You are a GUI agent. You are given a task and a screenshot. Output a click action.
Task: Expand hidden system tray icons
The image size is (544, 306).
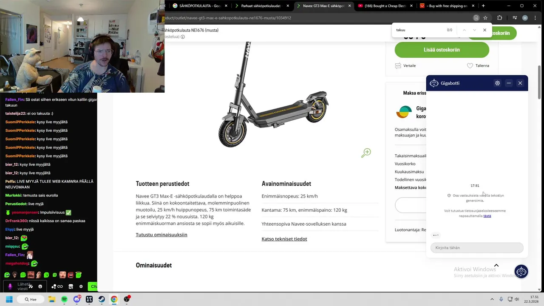492,299
